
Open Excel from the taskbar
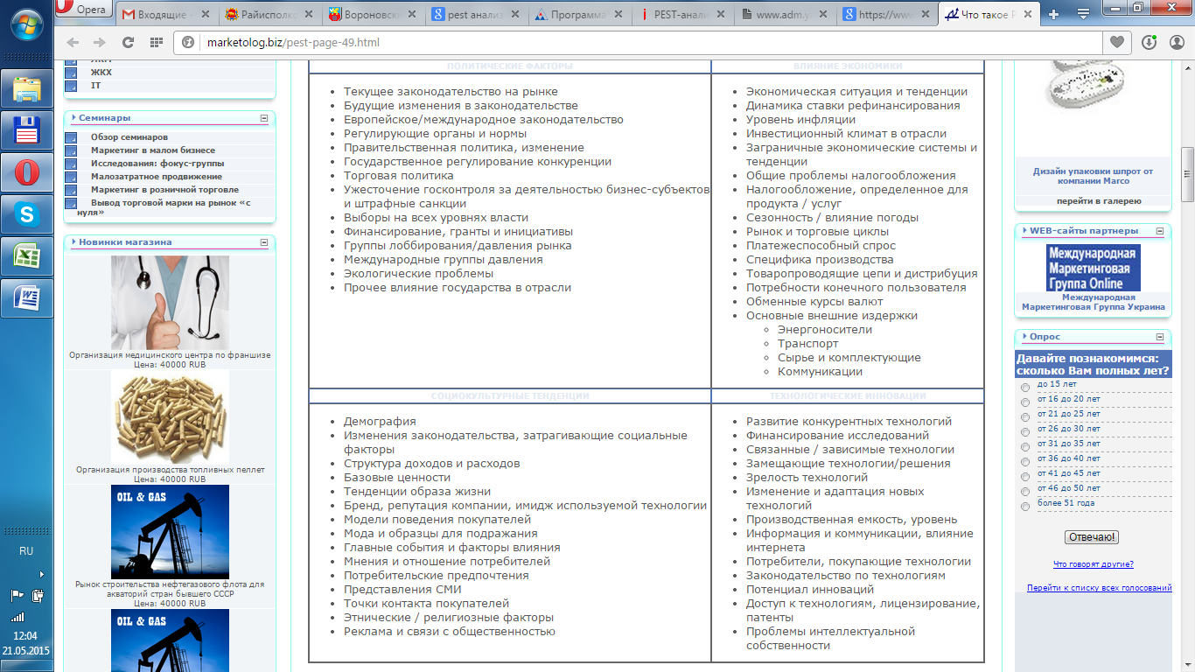point(27,256)
